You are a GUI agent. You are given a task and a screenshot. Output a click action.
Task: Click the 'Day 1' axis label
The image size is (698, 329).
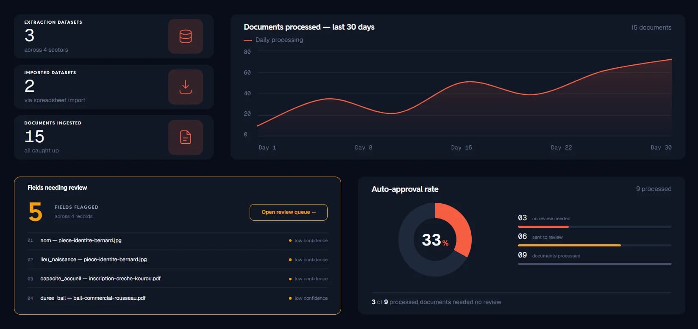pos(267,147)
